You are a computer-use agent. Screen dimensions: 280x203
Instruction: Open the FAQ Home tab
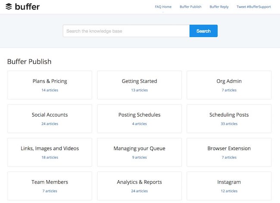click(x=163, y=7)
